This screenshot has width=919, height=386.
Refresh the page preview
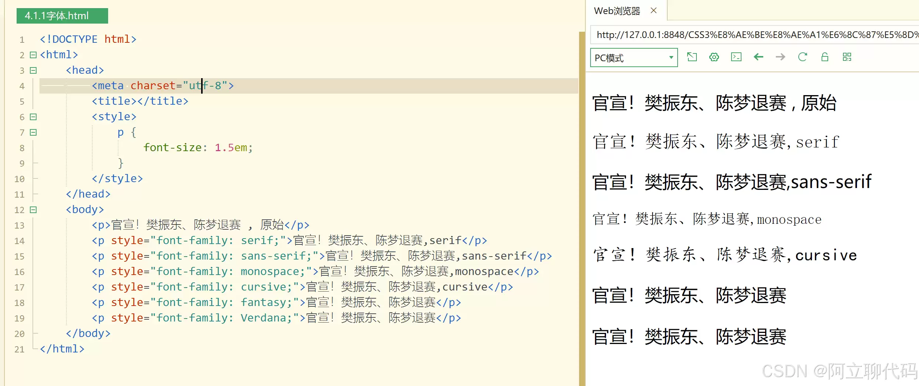802,57
